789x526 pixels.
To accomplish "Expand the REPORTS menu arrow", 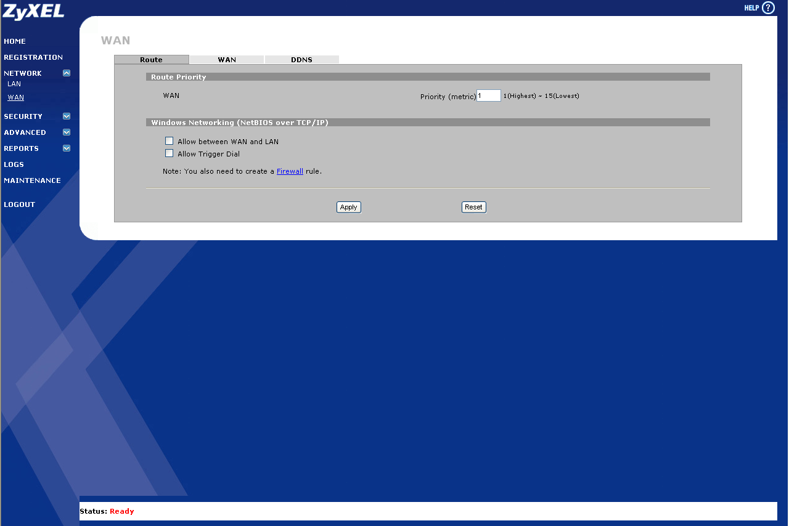I will (x=67, y=148).
